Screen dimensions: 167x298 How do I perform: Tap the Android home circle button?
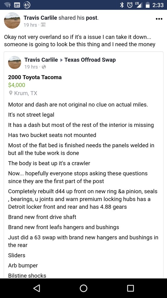(83, 288)
